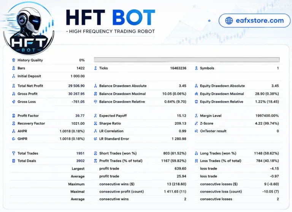Click the History Quality progress bar
The height and width of the screenshot is (212, 292).
click(187, 60)
